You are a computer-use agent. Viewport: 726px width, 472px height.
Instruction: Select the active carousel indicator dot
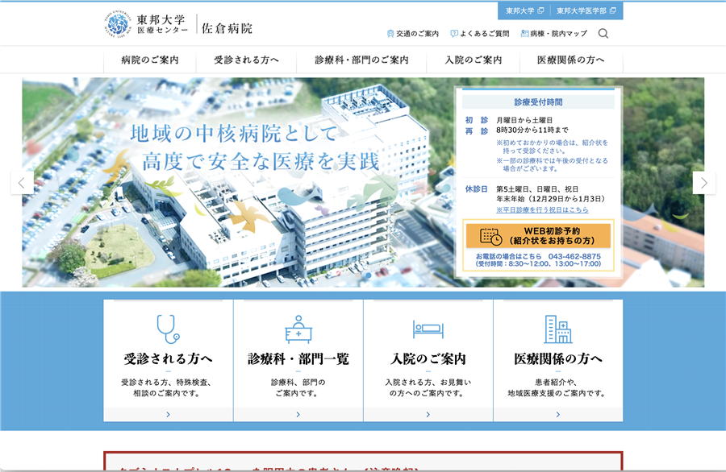pyautogui.click(x=369, y=275)
